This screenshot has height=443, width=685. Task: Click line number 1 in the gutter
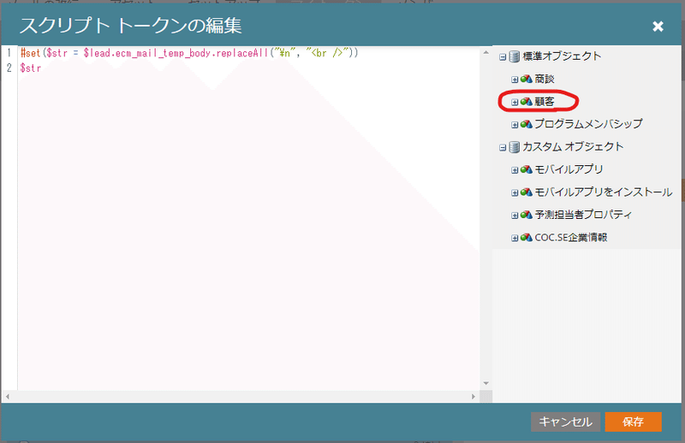click(9, 53)
